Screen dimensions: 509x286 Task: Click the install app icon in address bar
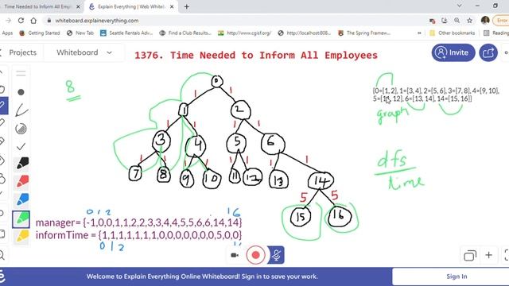[444, 21]
